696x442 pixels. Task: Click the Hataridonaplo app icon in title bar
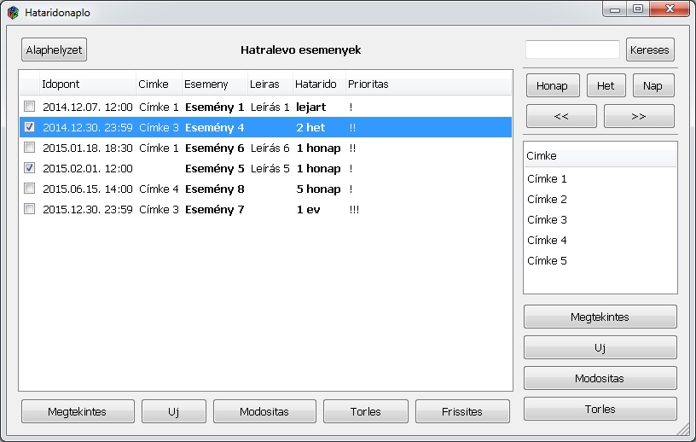(13, 13)
